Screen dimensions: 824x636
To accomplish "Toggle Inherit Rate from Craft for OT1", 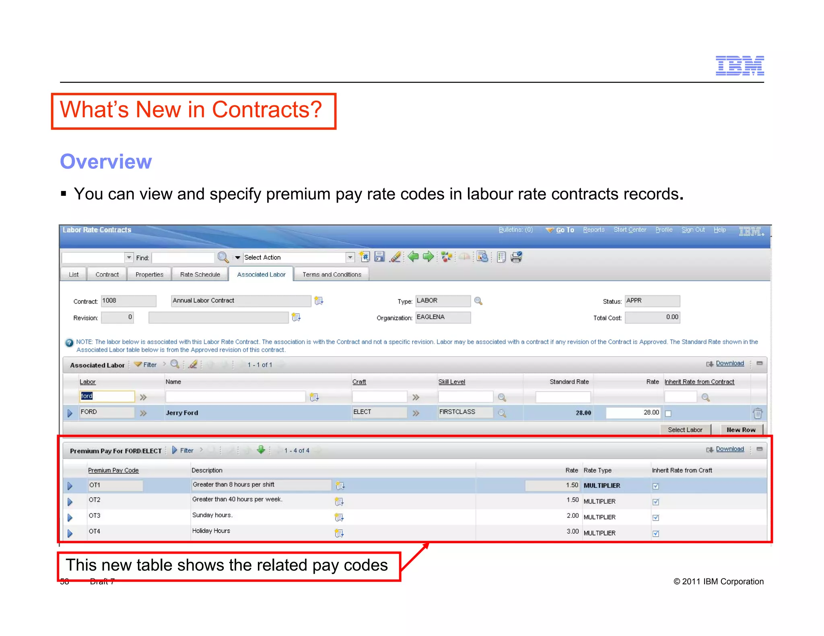I will coord(656,486).
